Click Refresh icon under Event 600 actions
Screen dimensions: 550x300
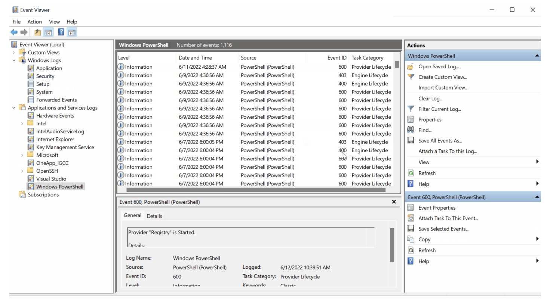[x=411, y=250]
